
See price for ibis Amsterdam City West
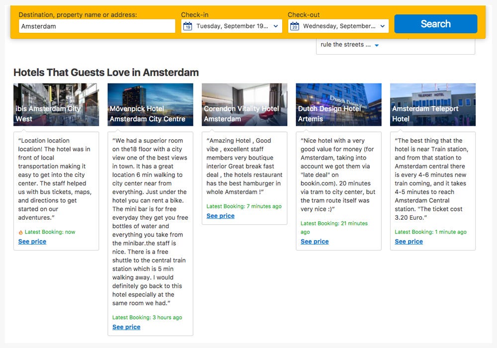tap(32, 242)
